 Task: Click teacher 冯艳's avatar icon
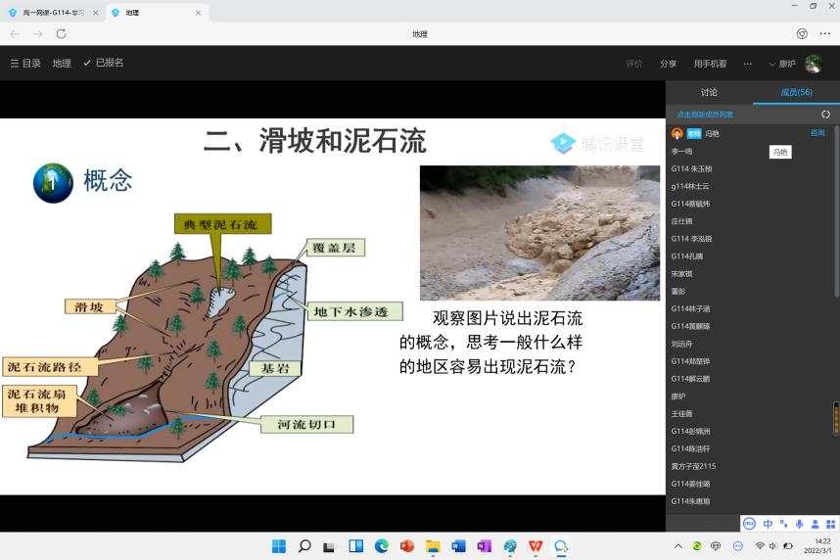click(677, 133)
